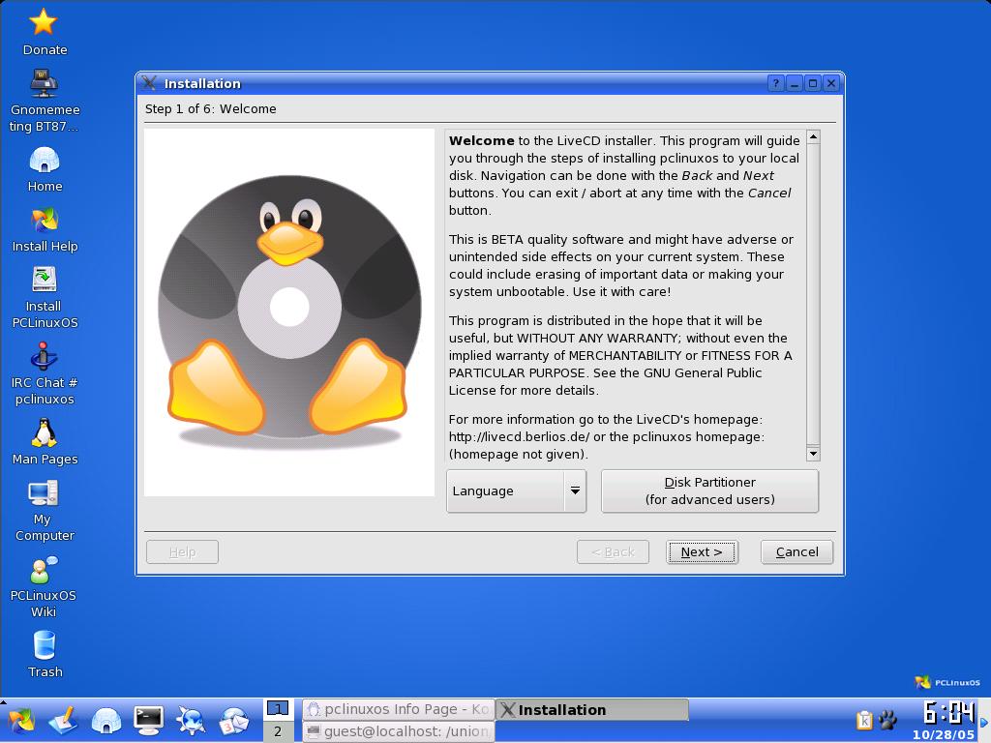Launch the terminal Konsole icon in the panel
Screen dimensions: 991x743
coord(148,721)
